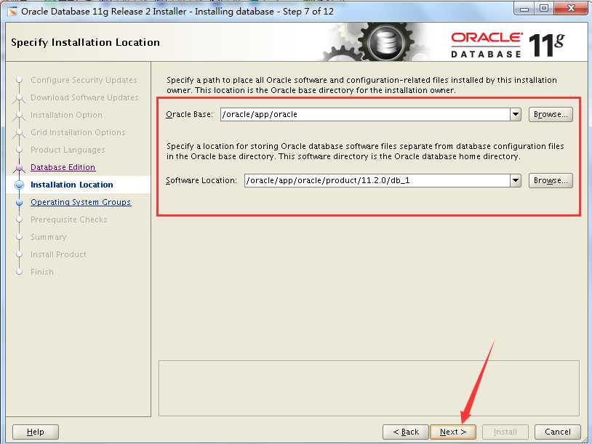592x444 pixels.
Task: Click the Operating System Groups step bullet
Action: point(19,202)
